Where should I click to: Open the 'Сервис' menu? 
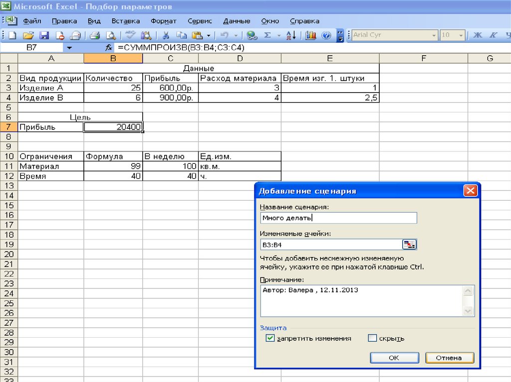[x=200, y=21]
